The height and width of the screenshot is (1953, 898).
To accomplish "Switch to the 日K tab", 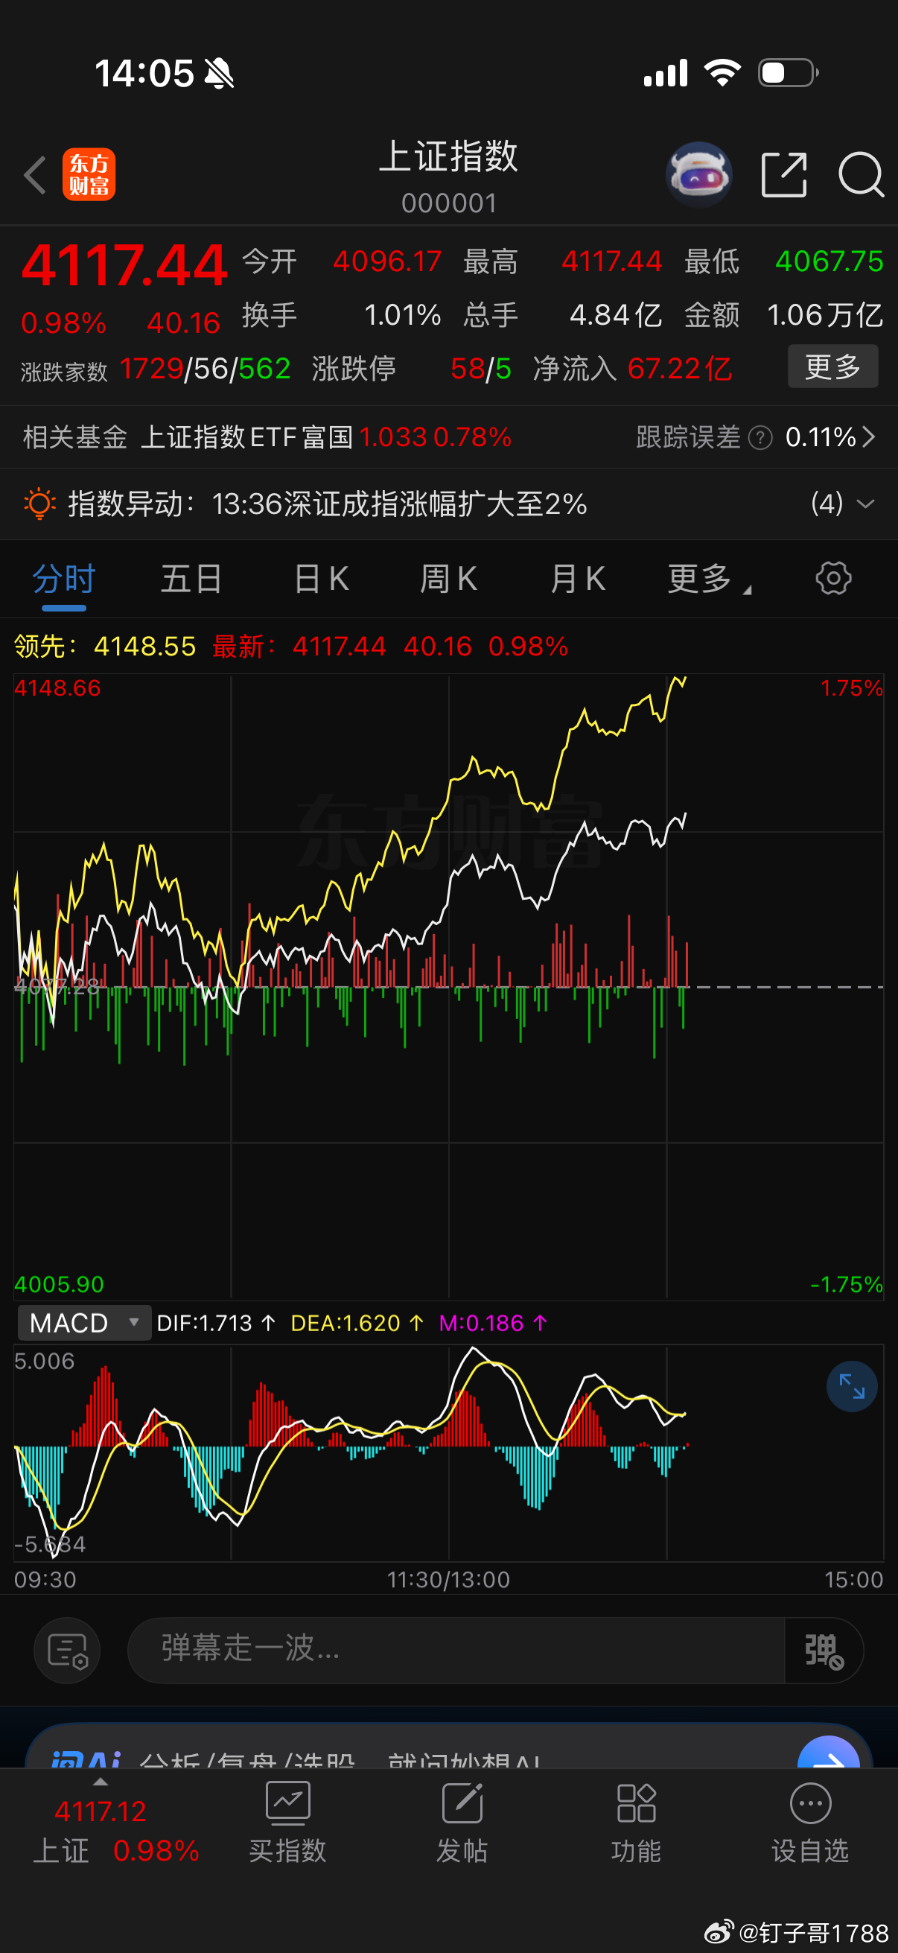I will [322, 579].
